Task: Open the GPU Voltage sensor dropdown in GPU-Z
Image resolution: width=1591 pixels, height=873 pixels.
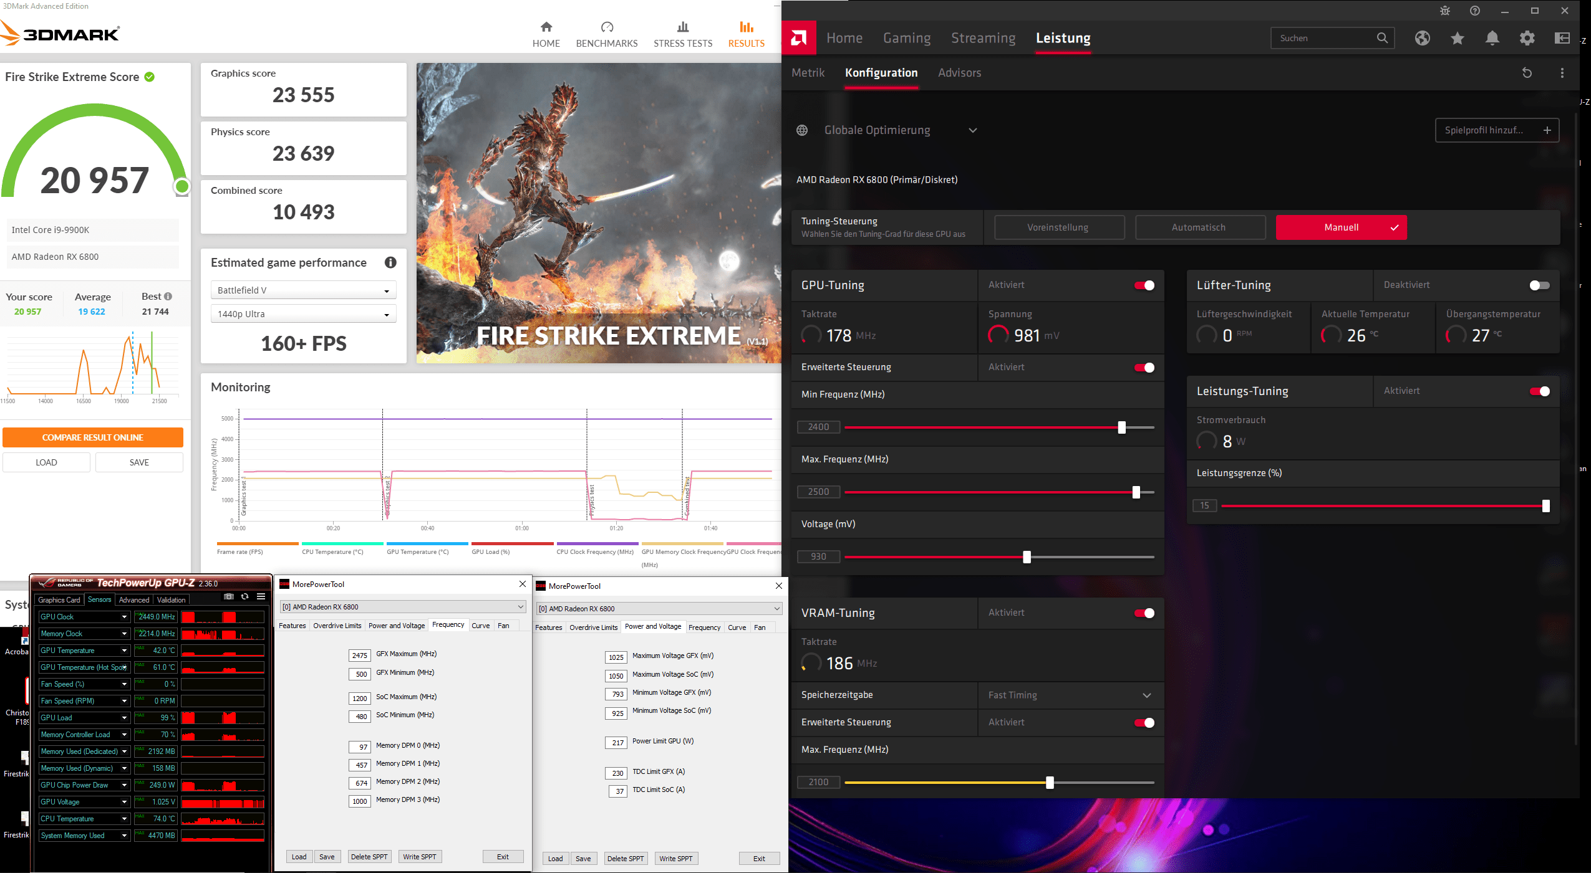Action: pos(124,802)
